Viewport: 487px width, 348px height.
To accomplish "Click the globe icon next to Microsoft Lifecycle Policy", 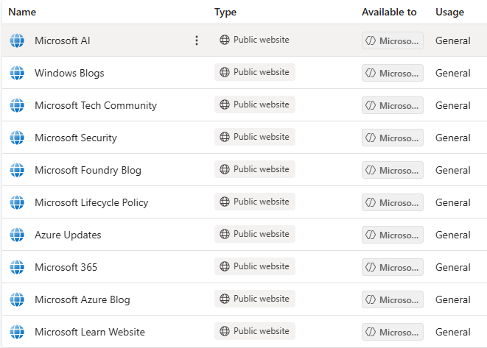I will click(17, 202).
